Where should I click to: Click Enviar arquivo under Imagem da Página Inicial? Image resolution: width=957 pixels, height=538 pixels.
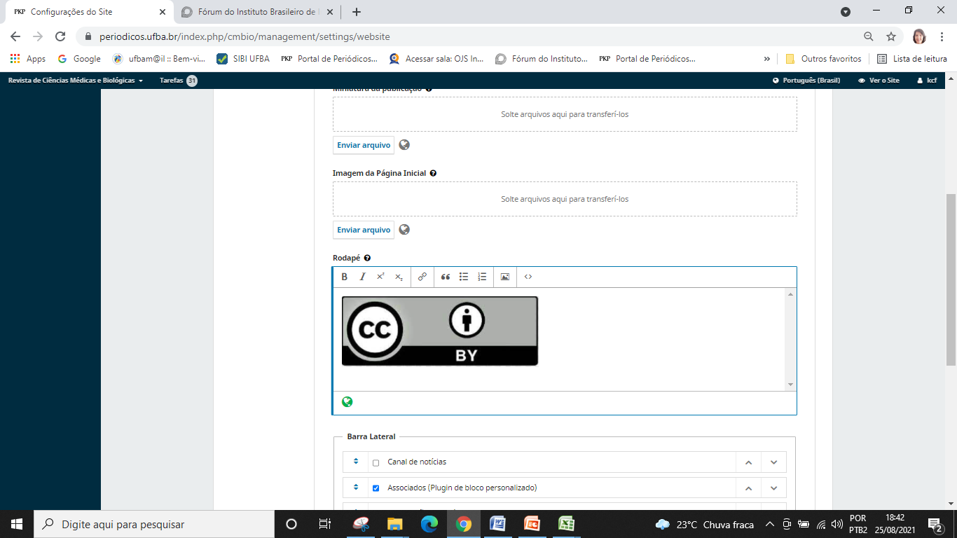point(364,230)
